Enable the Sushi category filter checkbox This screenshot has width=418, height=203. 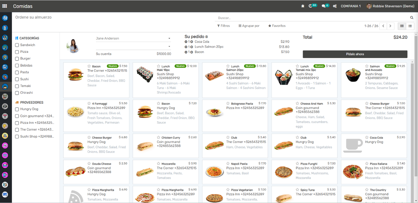[x=17, y=79]
